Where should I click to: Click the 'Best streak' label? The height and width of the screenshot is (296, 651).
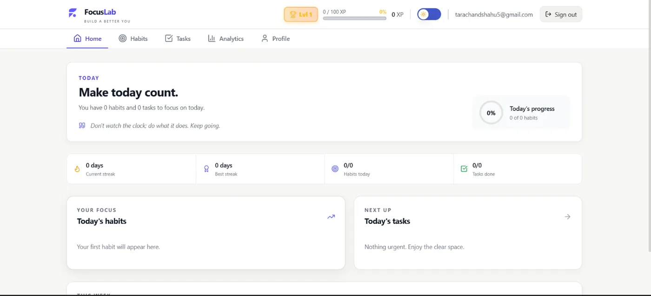(226, 174)
